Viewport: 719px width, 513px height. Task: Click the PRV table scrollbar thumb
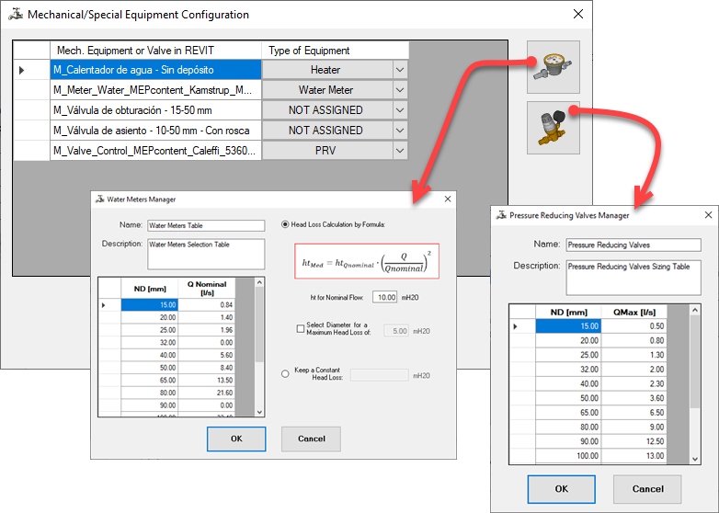(x=695, y=361)
